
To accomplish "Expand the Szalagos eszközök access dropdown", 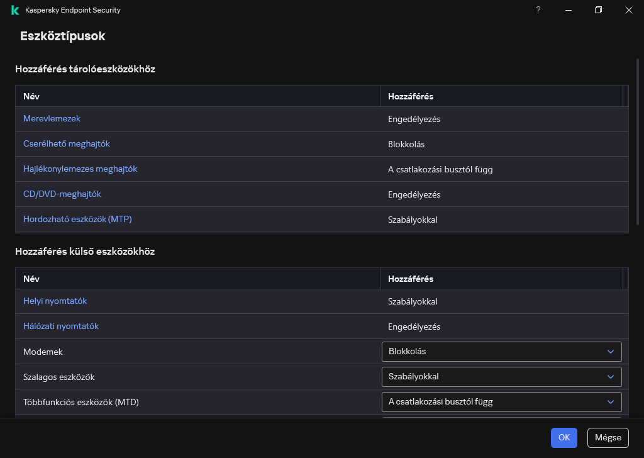I will [501, 377].
